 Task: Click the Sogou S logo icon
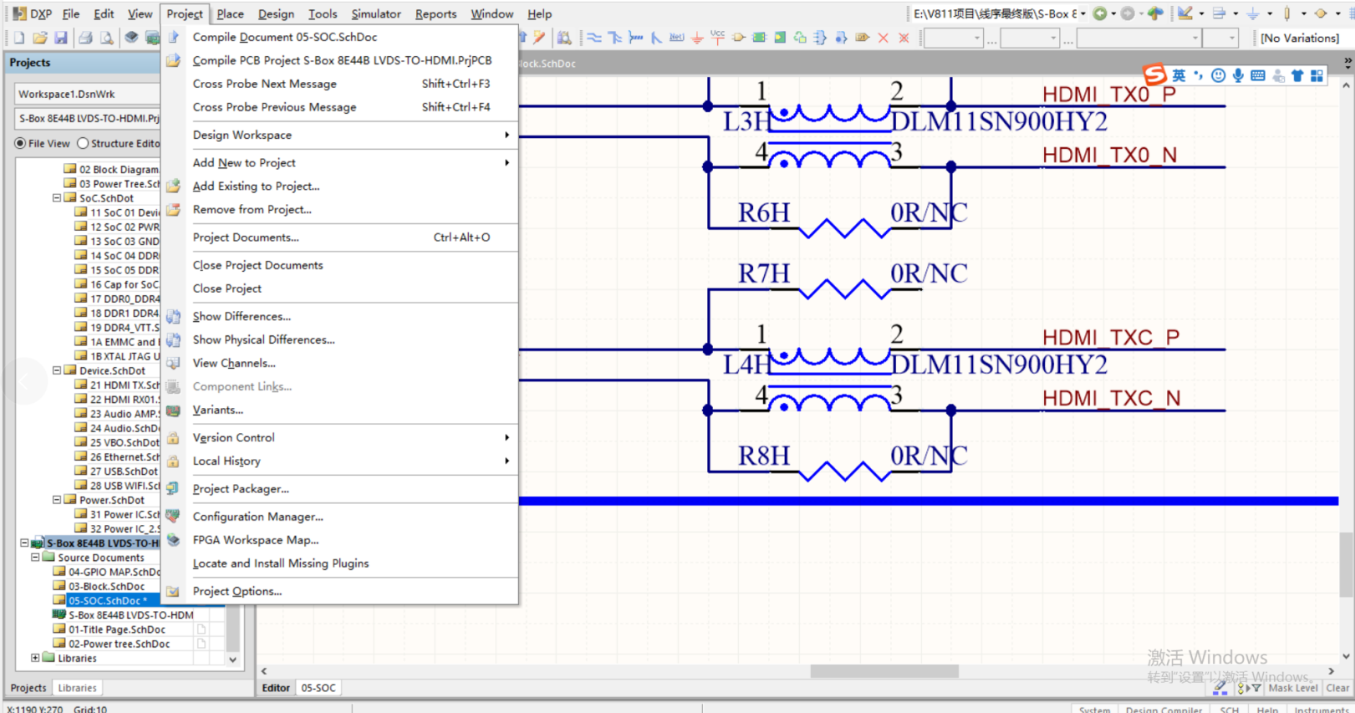point(1154,74)
